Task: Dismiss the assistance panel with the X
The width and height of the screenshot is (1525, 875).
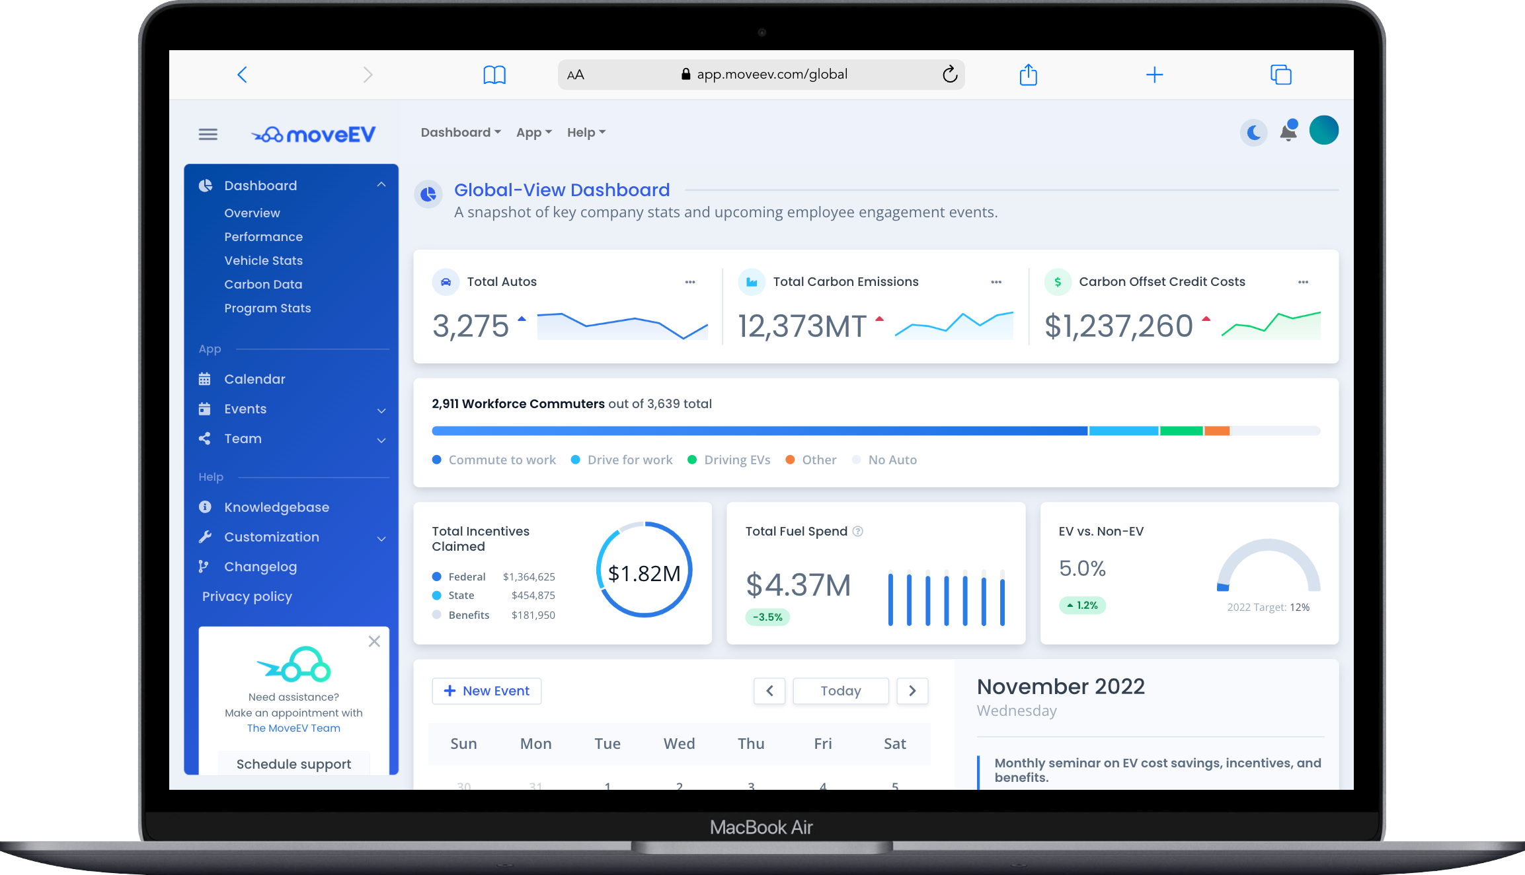Action: click(374, 641)
